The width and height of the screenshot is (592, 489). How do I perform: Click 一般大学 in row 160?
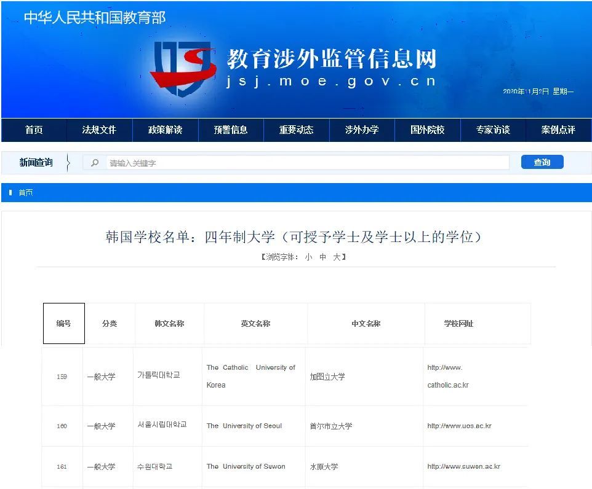click(101, 426)
